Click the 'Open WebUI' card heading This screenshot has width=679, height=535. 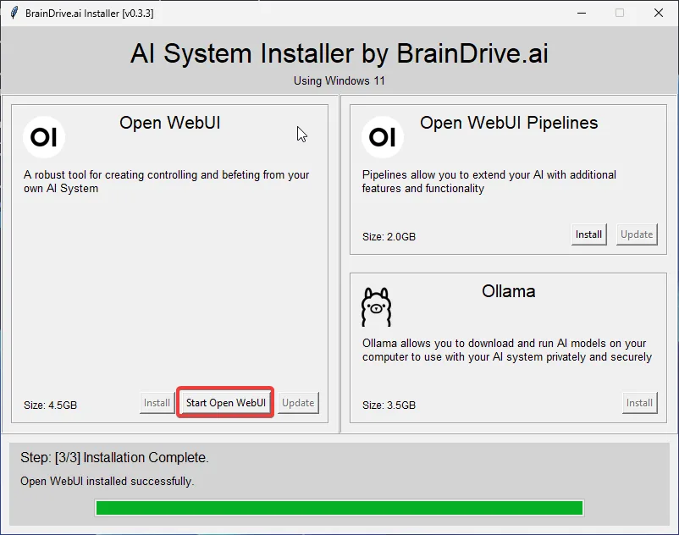point(169,123)
